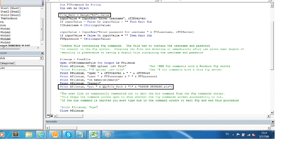The width and height of the screenshot is (291, 164).
Task: Open the Paint icon on the taskbar
Action: point(107,134)
